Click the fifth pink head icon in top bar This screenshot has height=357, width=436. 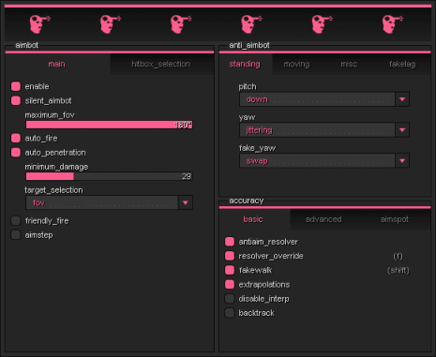click(x=323, y=24)
